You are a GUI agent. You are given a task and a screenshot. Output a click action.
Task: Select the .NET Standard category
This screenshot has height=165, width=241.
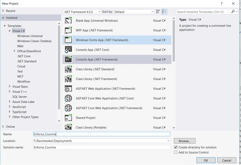click(x=27, y=61)
